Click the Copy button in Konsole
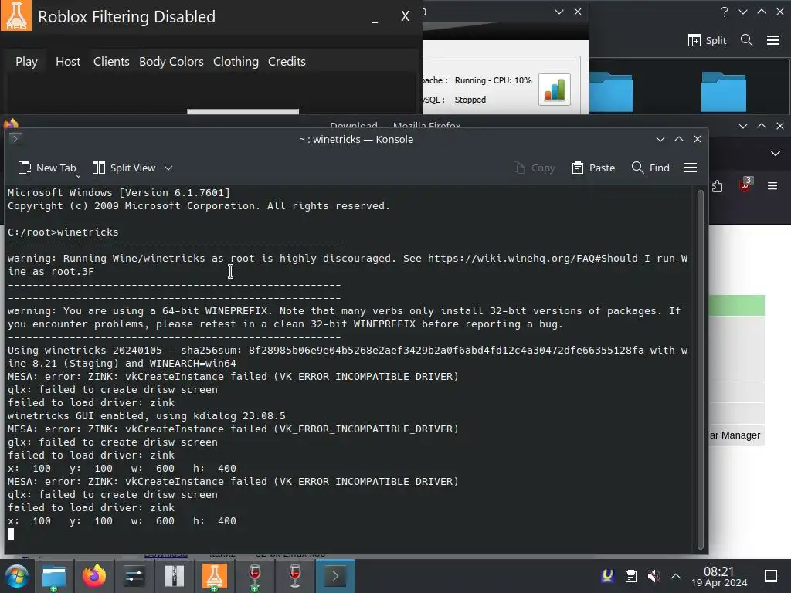Image resolution: width=791 pixels, height=593 pixels. (534, 168)
